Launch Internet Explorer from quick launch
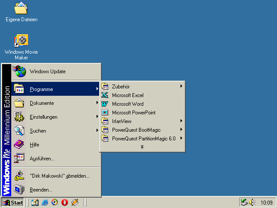 [x=45, y=202]
